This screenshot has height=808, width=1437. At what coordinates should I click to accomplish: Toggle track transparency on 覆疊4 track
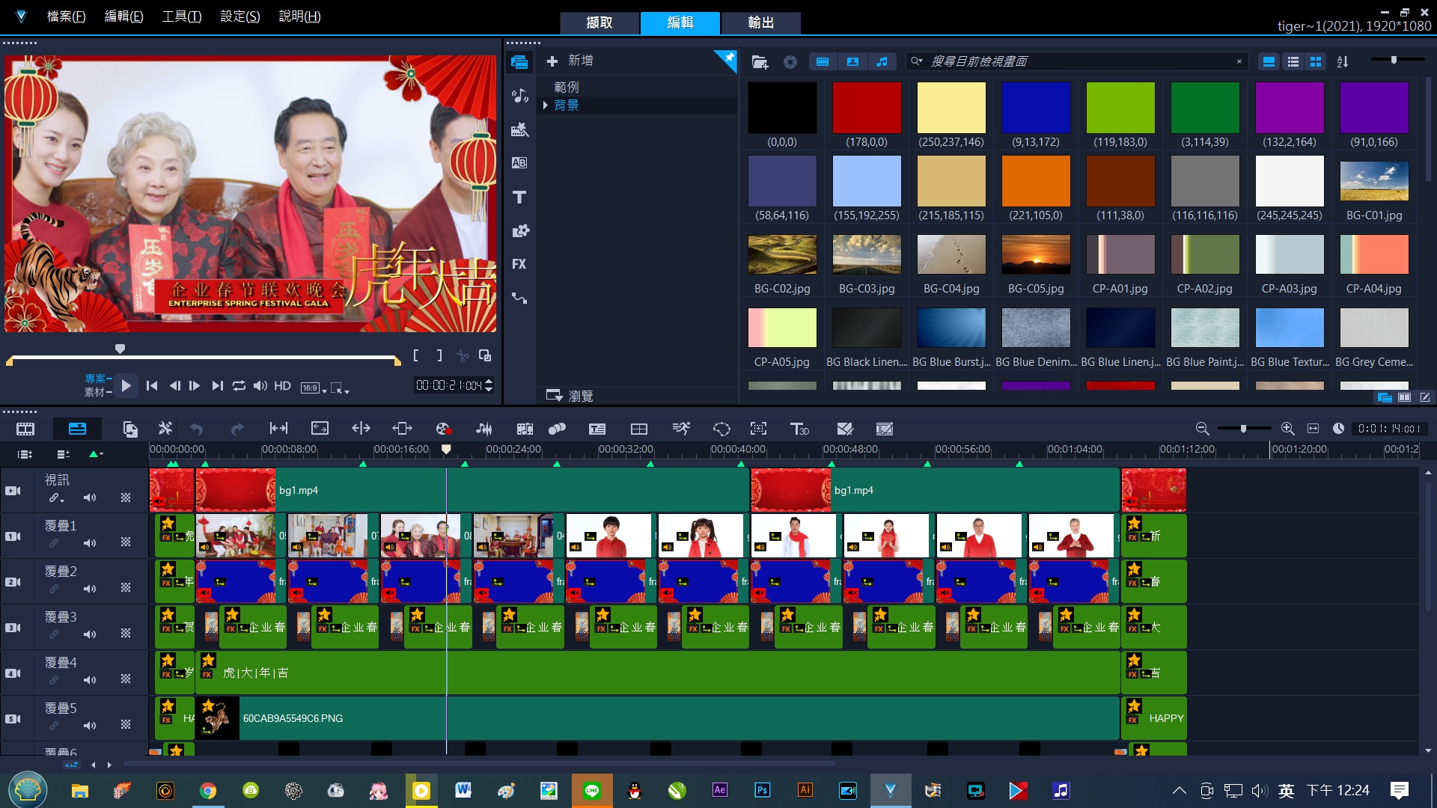tap(126, 679)
